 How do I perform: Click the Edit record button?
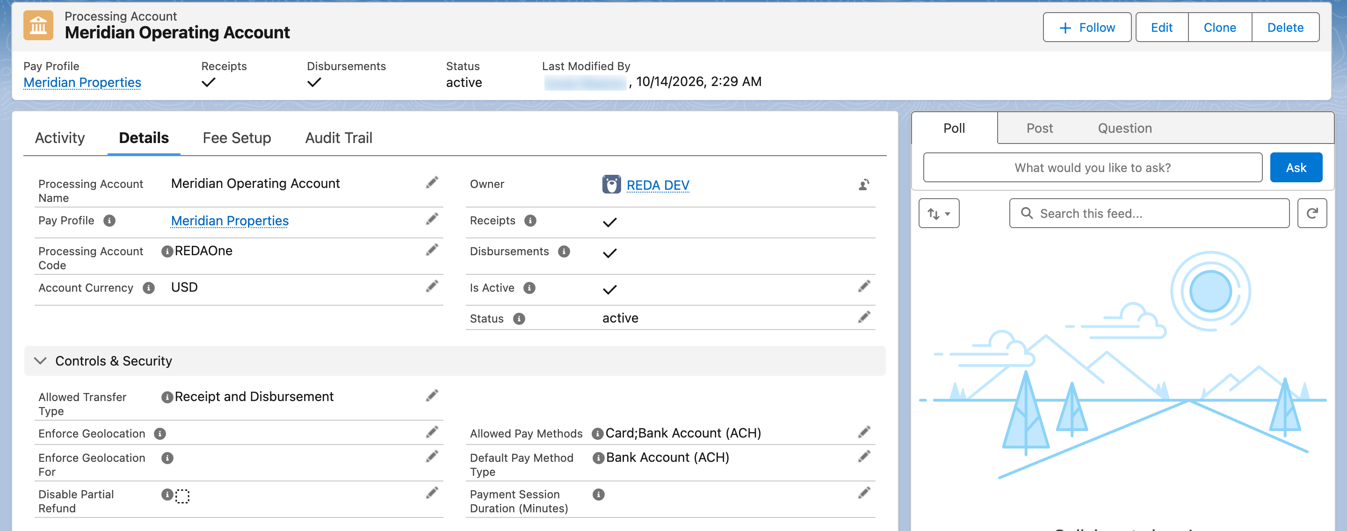click(1162, 27)
